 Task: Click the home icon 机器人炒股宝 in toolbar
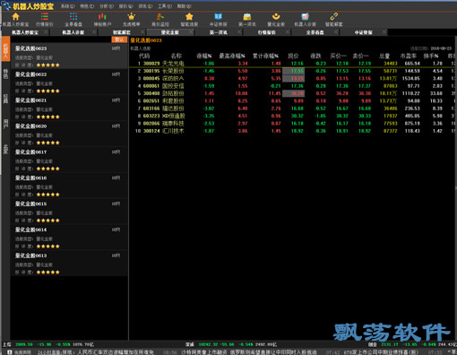[15, 17]
